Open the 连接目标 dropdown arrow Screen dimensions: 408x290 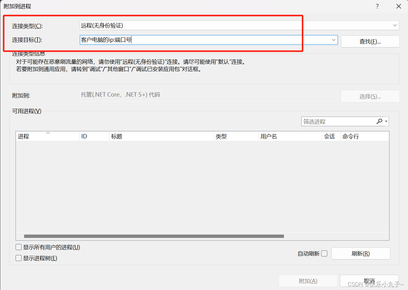(334, 40)
